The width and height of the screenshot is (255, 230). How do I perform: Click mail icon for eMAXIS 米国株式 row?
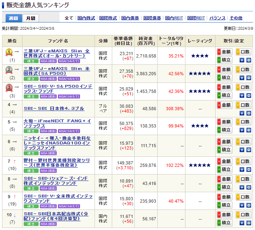coord(249,78)
